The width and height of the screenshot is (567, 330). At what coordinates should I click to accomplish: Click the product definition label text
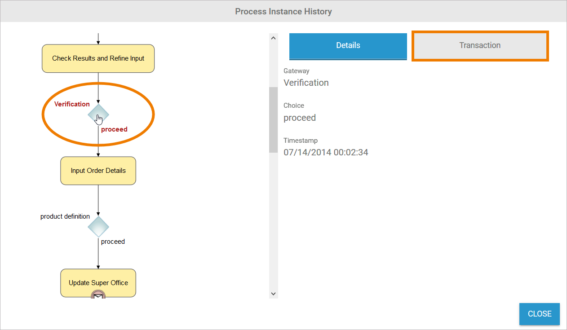[x=65, y=216]
